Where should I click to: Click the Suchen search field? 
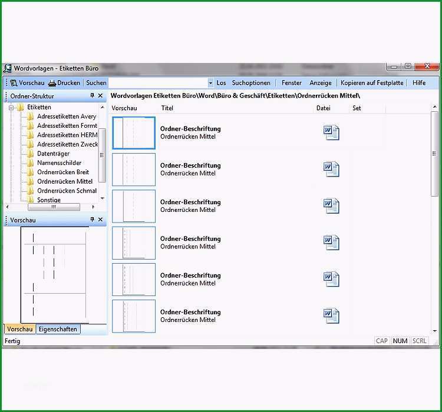[x=158, y=83]
